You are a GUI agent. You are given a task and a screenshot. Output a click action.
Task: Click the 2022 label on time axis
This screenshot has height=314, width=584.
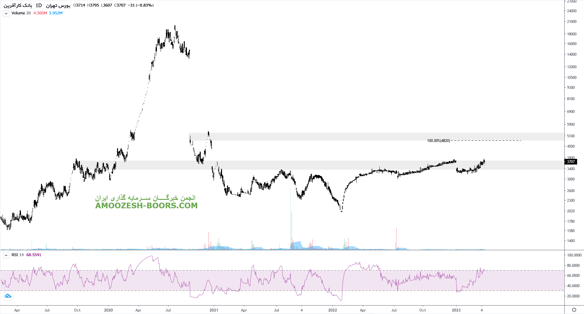point(333,310)
